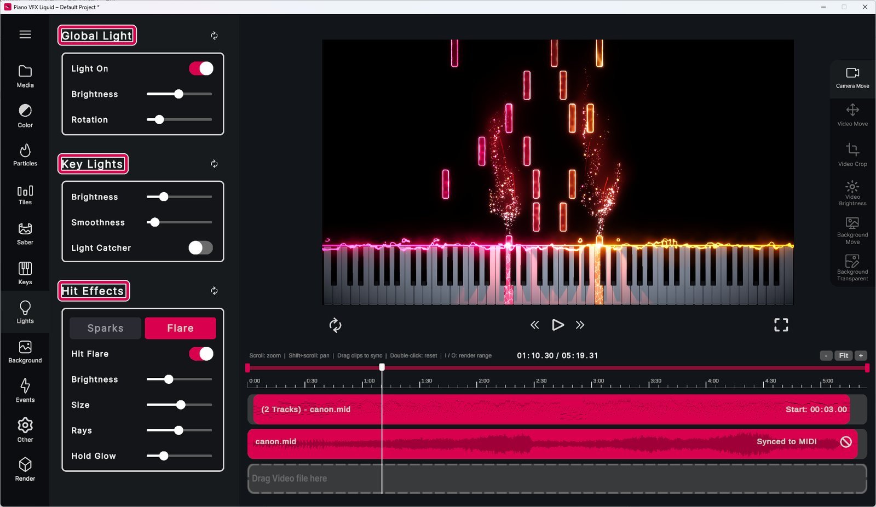Reset the Hit Effects settings
Screen dimensions: 876x507
click(x=214, y=291)
